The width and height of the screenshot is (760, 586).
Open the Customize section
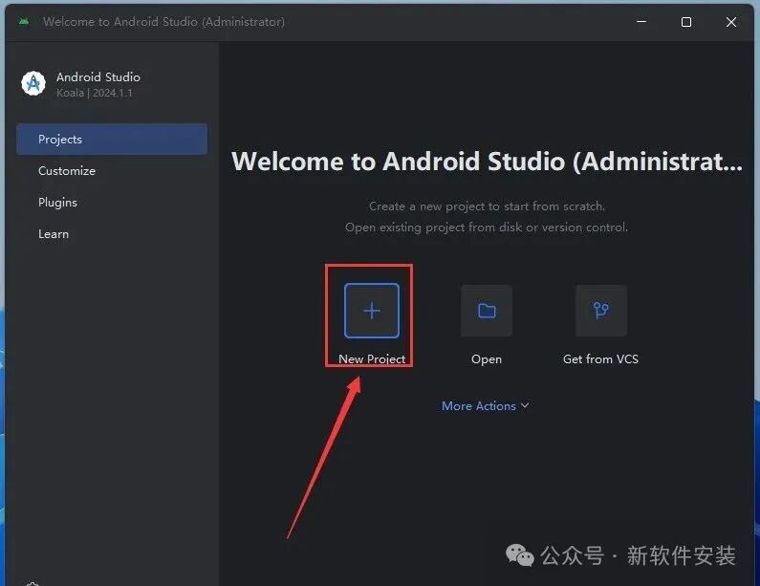(x=67, y=170)
